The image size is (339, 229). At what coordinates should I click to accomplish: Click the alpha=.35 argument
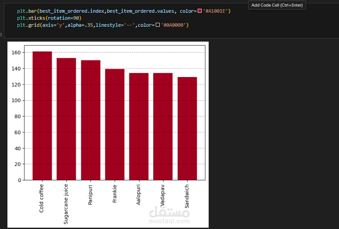point(80,25)
